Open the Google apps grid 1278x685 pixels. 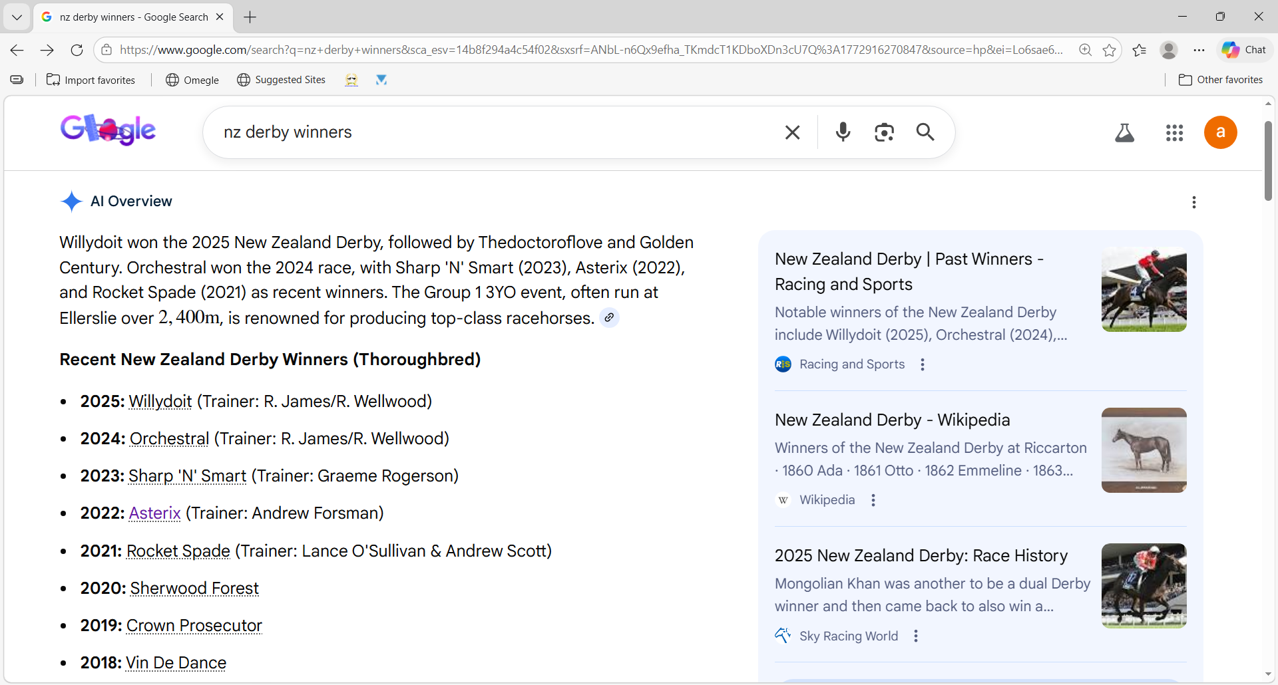click(1174, 133)
